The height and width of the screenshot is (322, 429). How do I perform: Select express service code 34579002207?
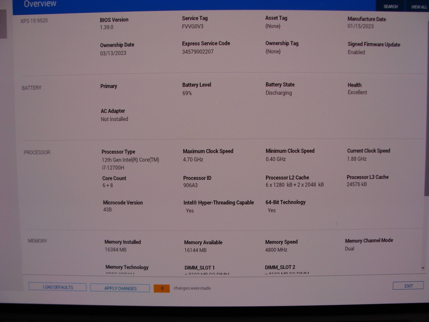[x=198, y=52]
